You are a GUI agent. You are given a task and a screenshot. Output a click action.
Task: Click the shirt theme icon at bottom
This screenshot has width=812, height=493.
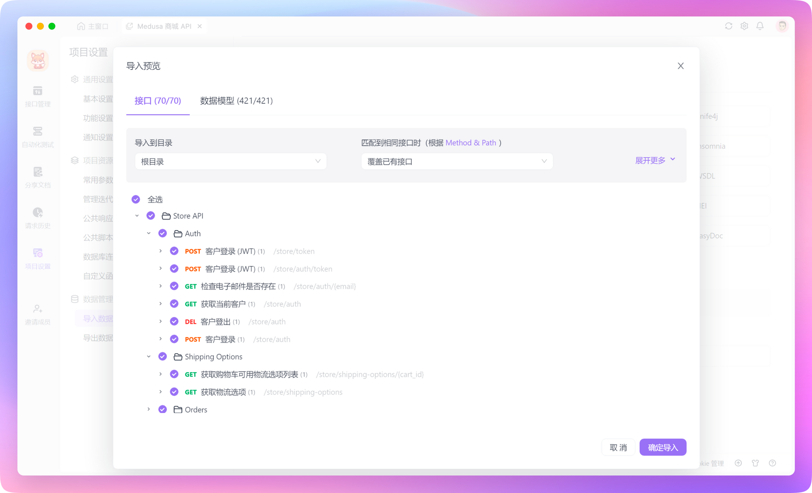pyautogui.click(x=756, y=463)
